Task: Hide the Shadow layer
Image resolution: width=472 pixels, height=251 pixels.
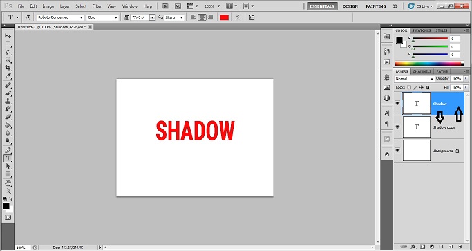Action: pyautogui.click(x=397, y=103)
